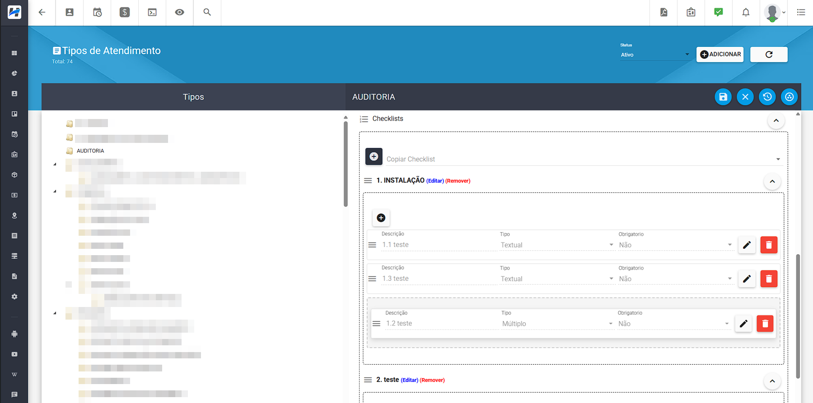Edit the 1.1 teste item with pencil

click(747, 245)
